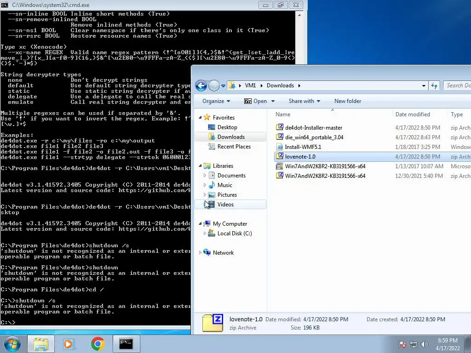Click the Explorer Forward arrow button
Viewport: 471px width, 353px height.
coord(214,86)
